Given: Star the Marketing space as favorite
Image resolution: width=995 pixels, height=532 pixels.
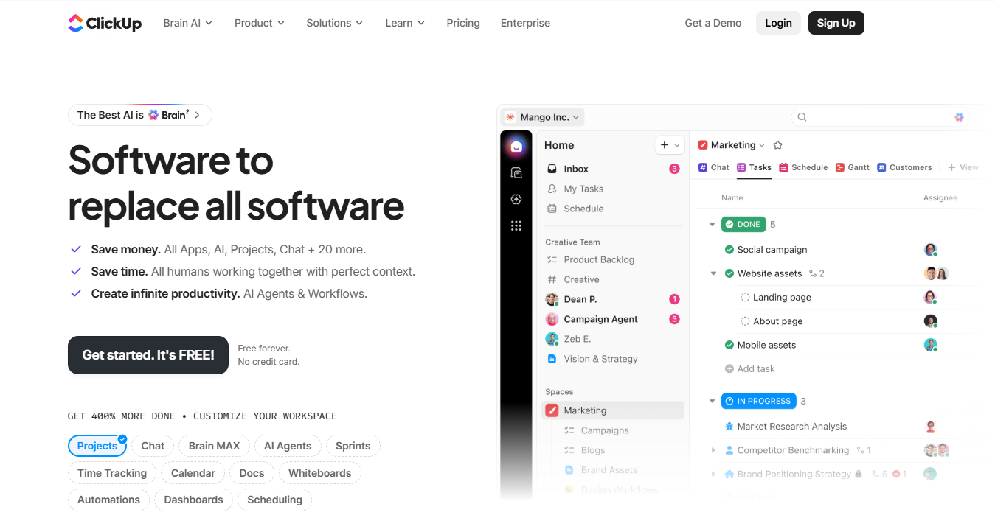Looking at the screenshot, I should click(777, 145).
